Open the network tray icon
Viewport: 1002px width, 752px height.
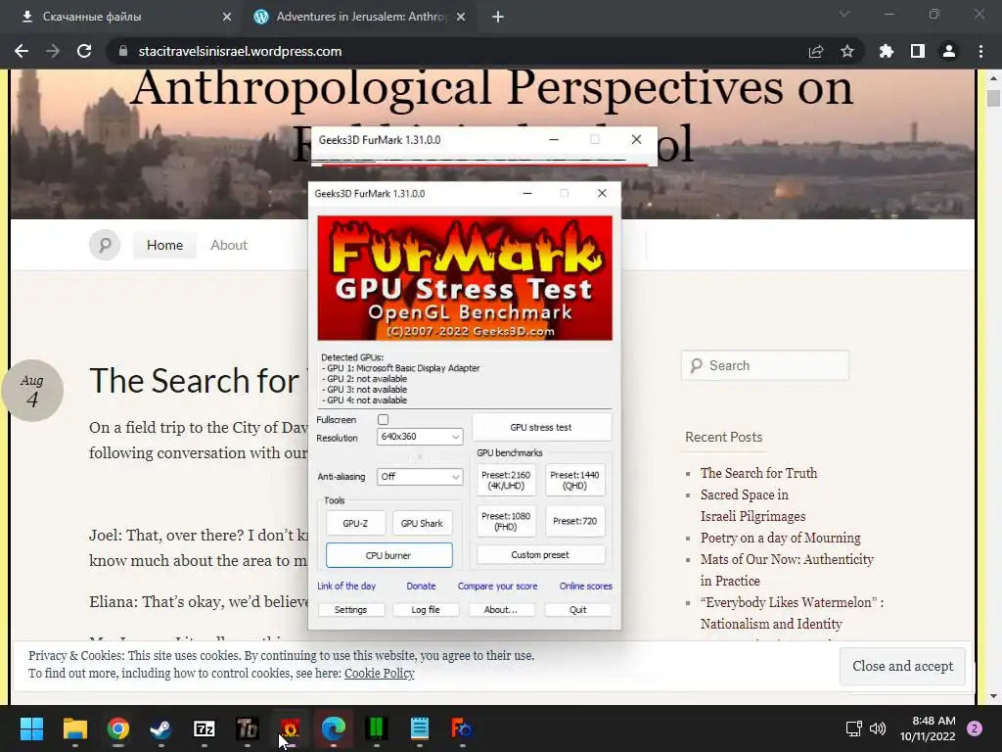853,728
